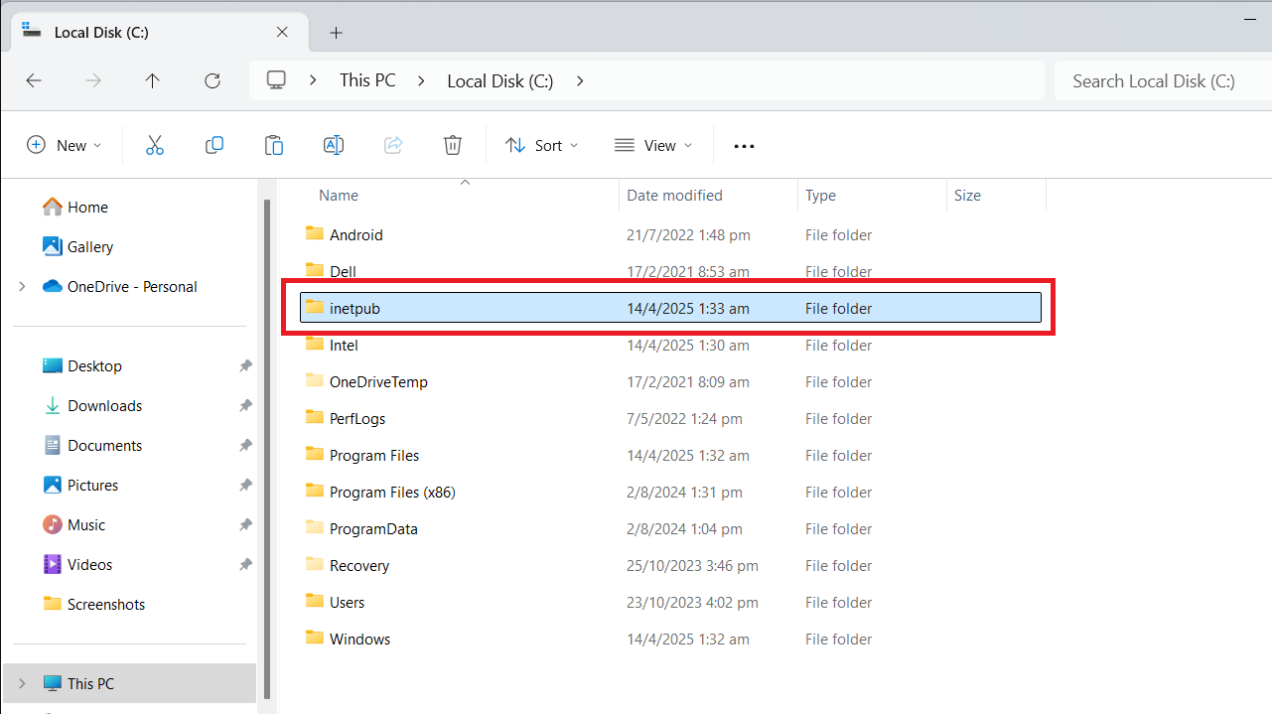Open Music quick access folder
1272x714 pixels.
click(73, 524)
